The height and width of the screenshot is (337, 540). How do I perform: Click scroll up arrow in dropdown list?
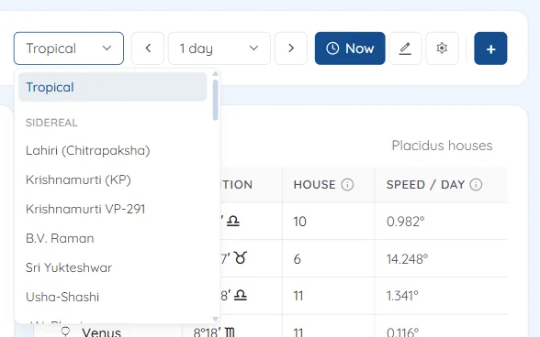click(216, 73)
